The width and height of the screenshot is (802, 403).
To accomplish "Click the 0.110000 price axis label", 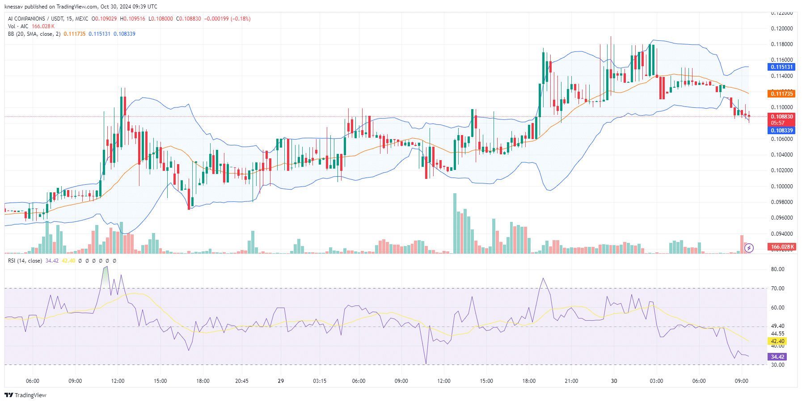I will tap(782, 107).
